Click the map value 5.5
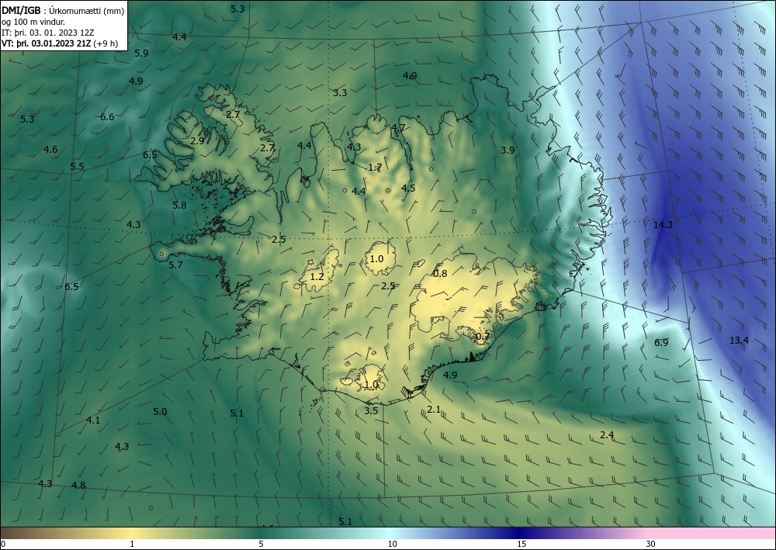 77,166
